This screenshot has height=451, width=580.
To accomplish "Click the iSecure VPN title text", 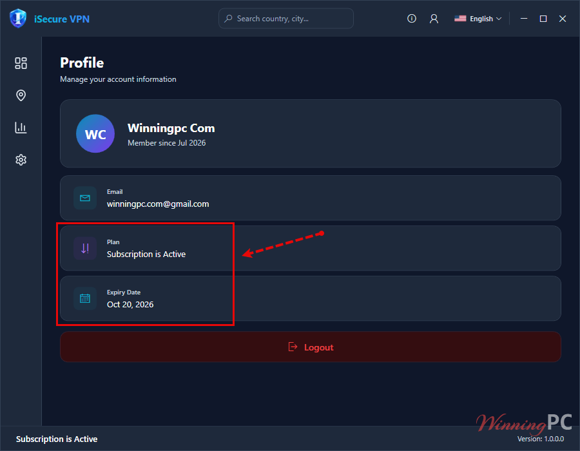I will pos(62,19).
